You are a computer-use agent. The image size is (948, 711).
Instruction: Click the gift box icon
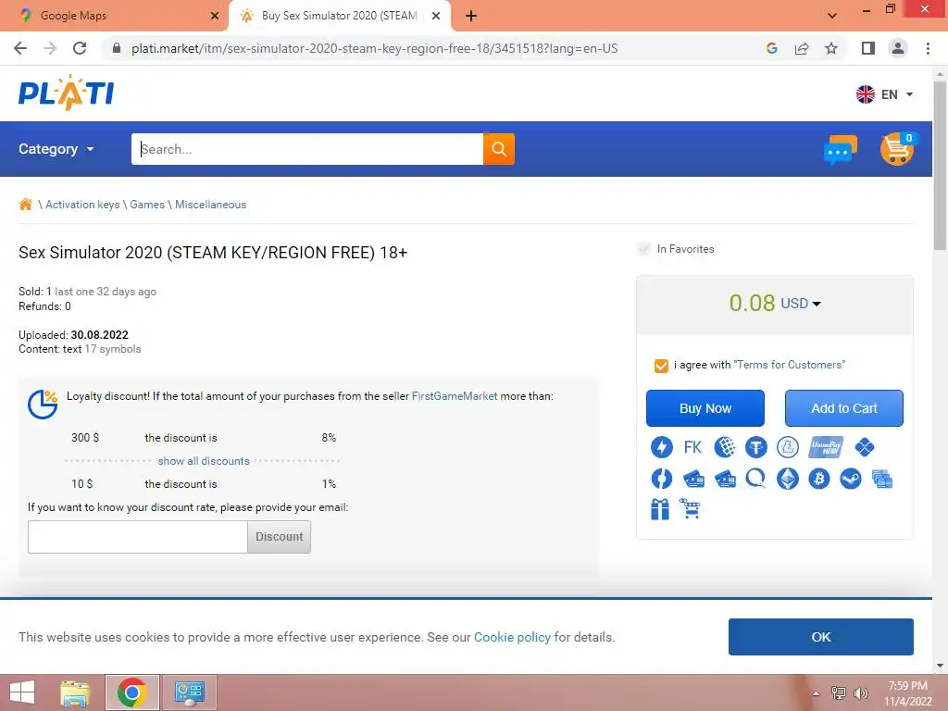pyautogui.click(x=660, y=509)
